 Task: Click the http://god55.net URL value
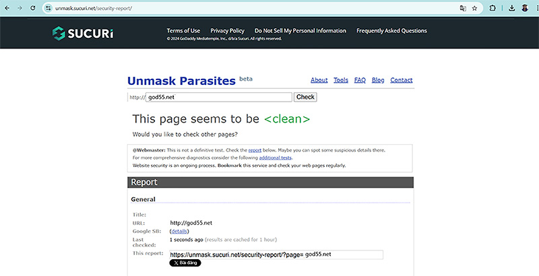[x=191, y=223]
